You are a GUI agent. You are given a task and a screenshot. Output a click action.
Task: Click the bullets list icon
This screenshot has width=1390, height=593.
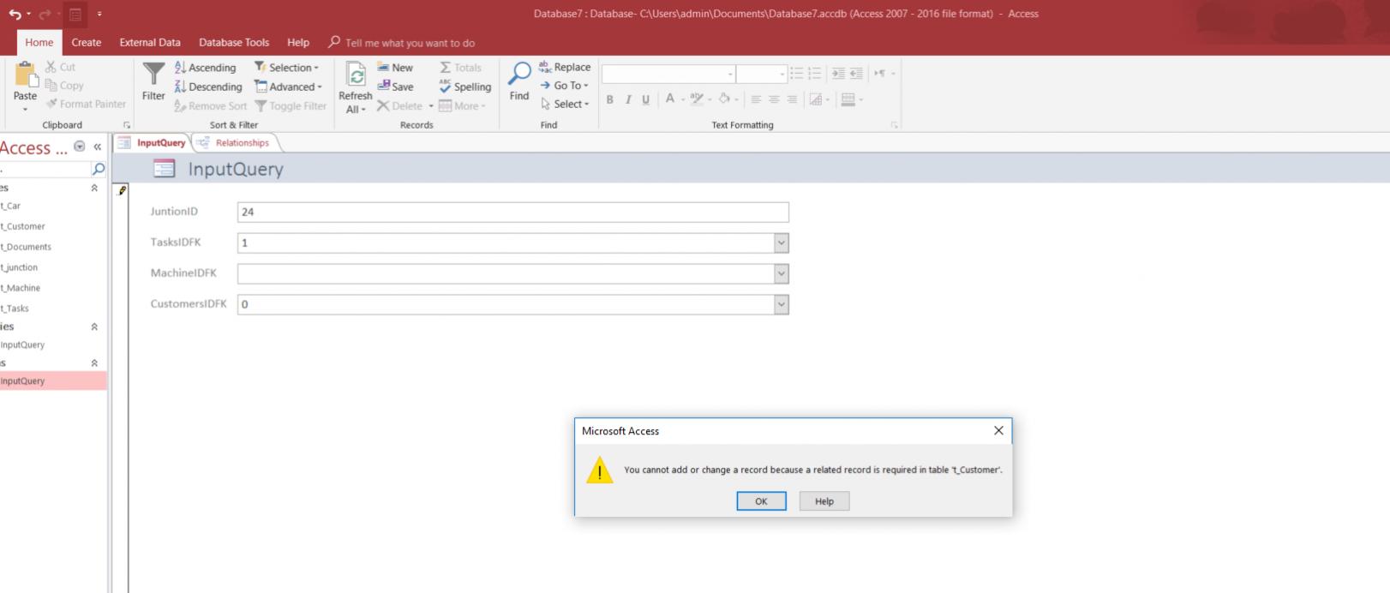(x=796, y=74)
